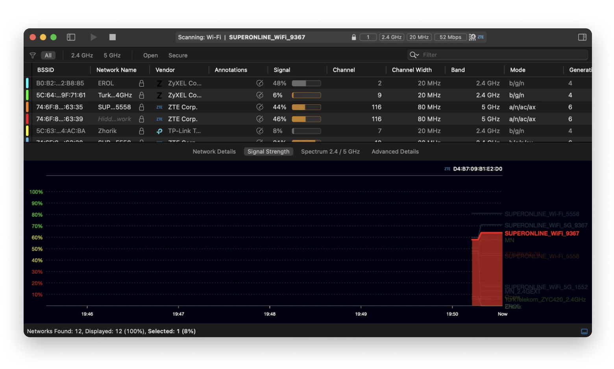Select BSSID 5C:63:...4:AC:BA cell

click(x=61, y=131)
